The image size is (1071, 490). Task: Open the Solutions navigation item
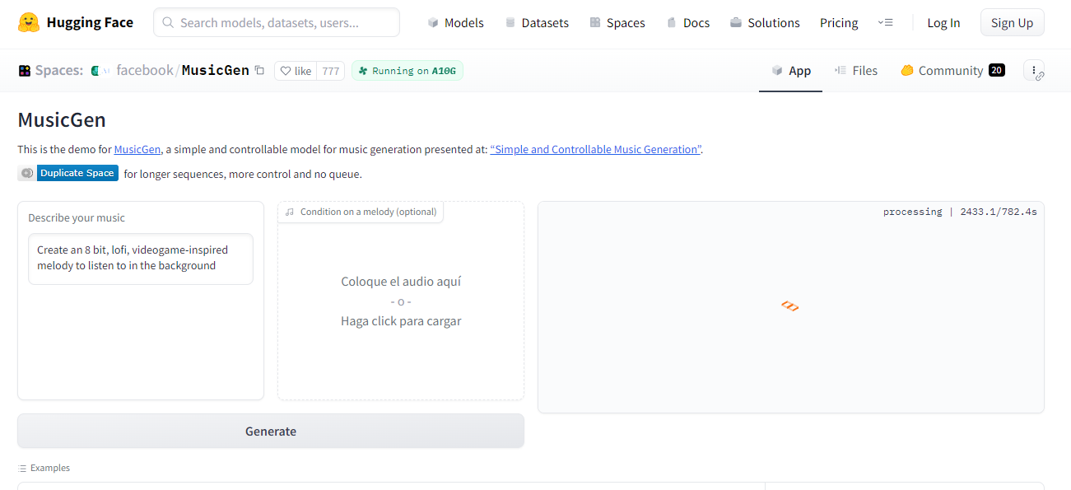click(x=765, y=23)
